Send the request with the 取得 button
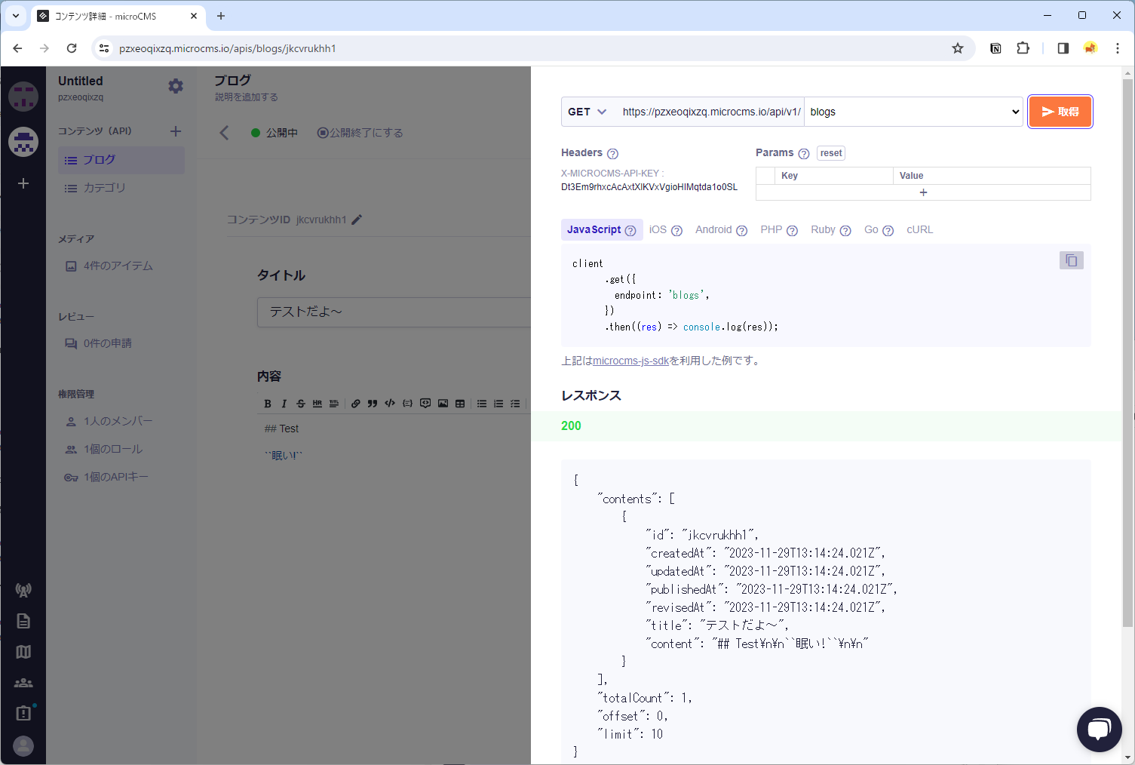The width and height of the screenshot is (1135, 765). (1060, 112)
